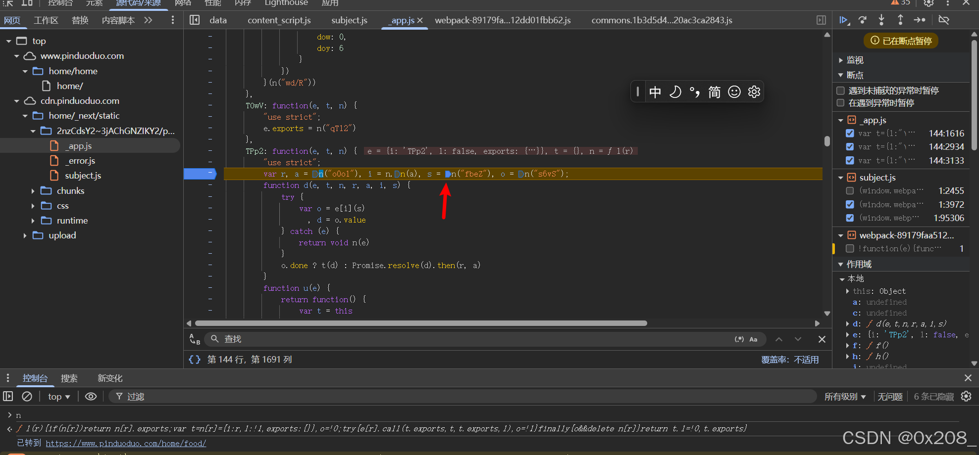Click the Step debugger arrow icon
The image size is (979, 455).
click(x=920, y=20)
